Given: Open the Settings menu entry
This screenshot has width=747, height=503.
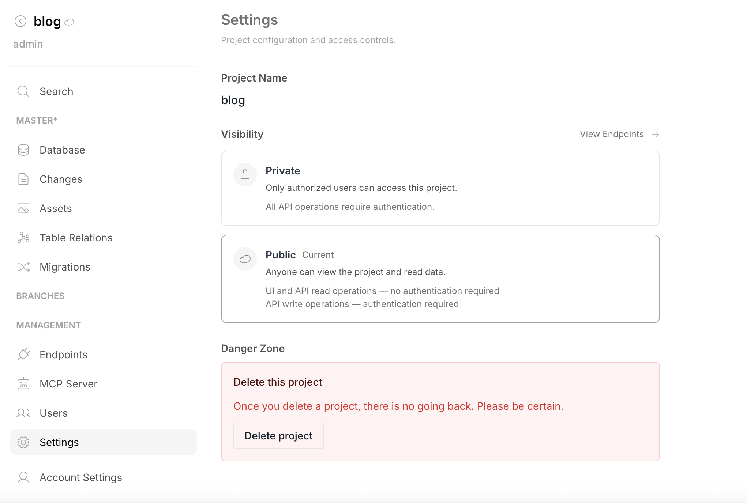Looking at the screenshot, I should tap(59, 442).
